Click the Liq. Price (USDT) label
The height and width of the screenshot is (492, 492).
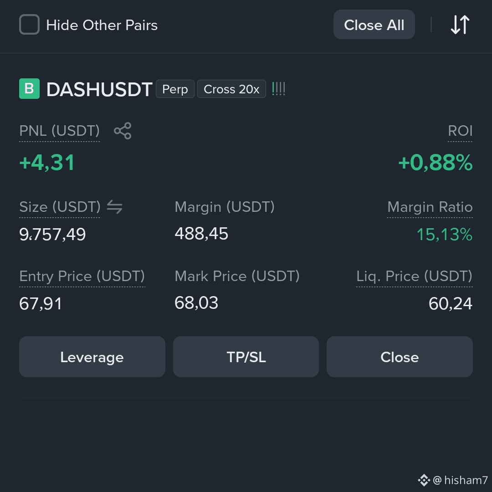click(x=415, y=277)
